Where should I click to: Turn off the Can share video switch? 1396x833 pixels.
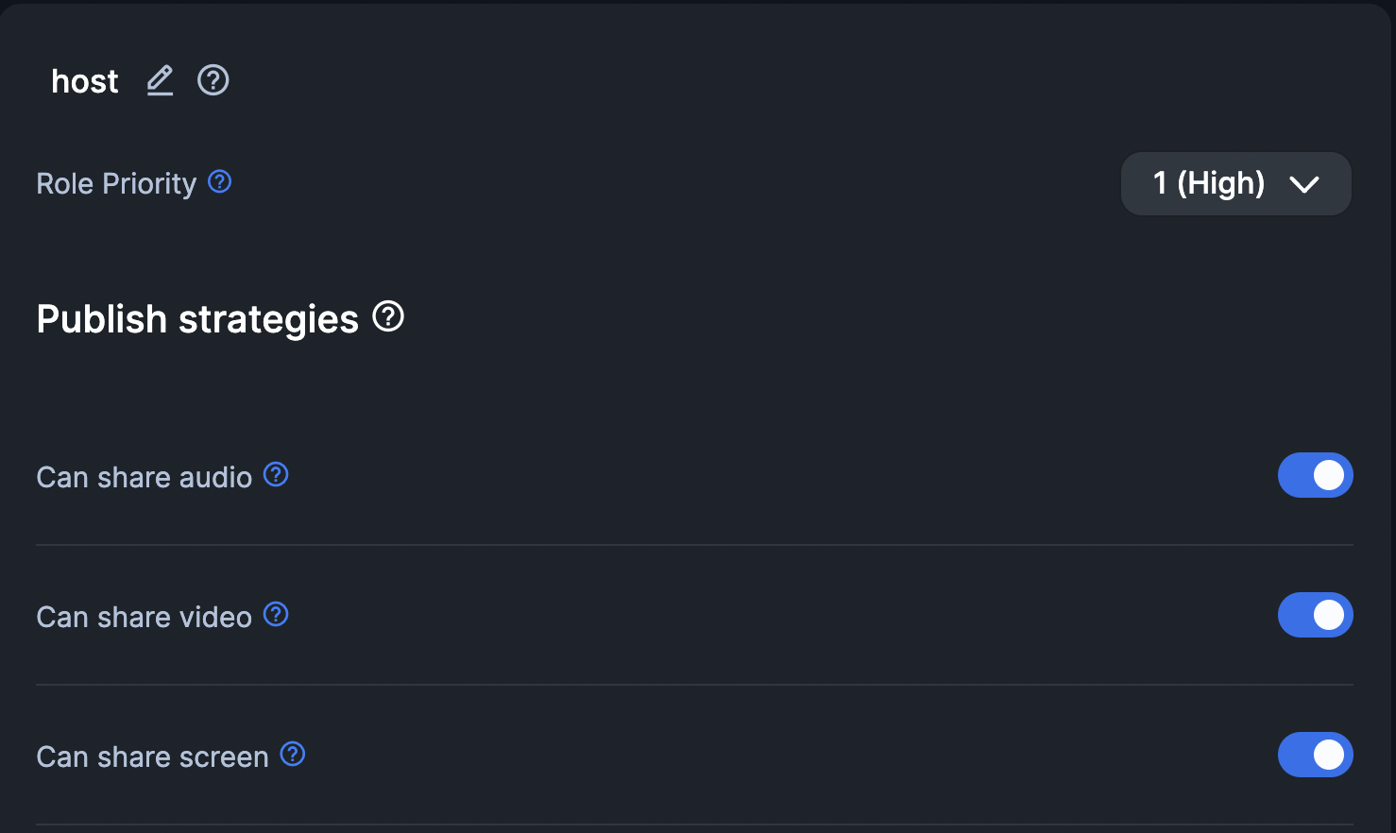click(1315, 615)
